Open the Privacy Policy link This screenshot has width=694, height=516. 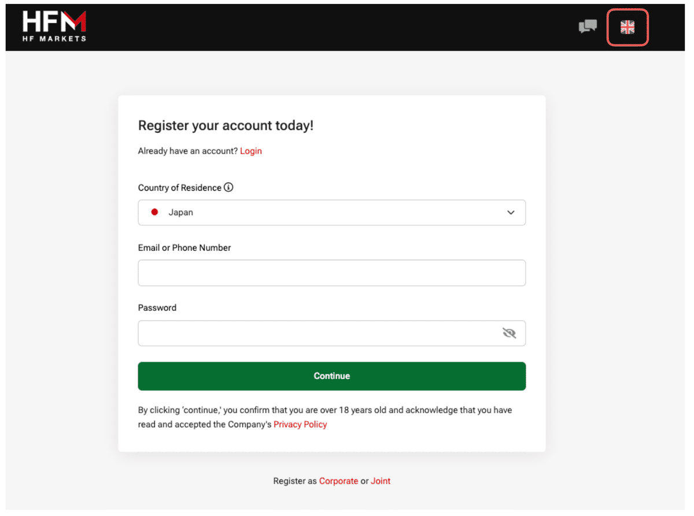[300, 424]
